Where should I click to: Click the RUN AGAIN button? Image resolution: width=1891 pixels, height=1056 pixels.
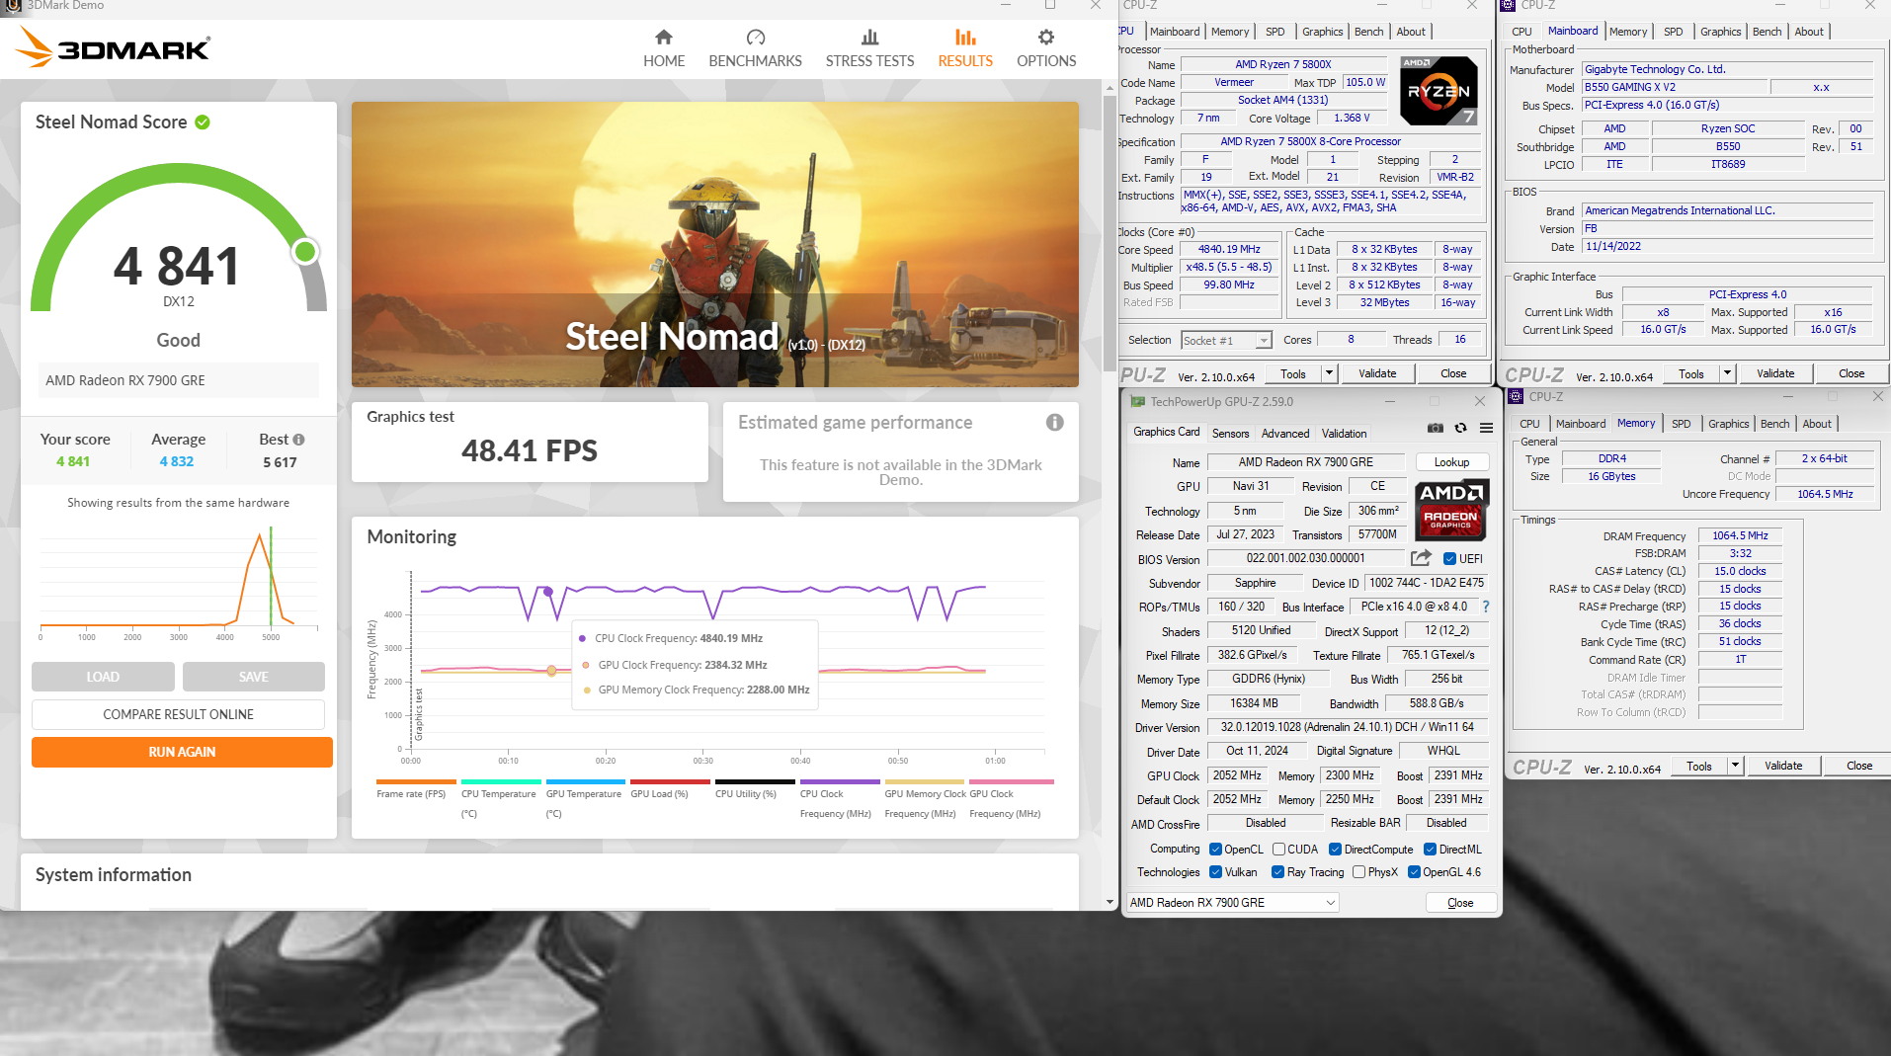(182, 752)
